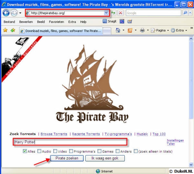The width and height of the screenshot is (194, 174).
Task: Open the Browse Torrents link
Action: point(54,134)
